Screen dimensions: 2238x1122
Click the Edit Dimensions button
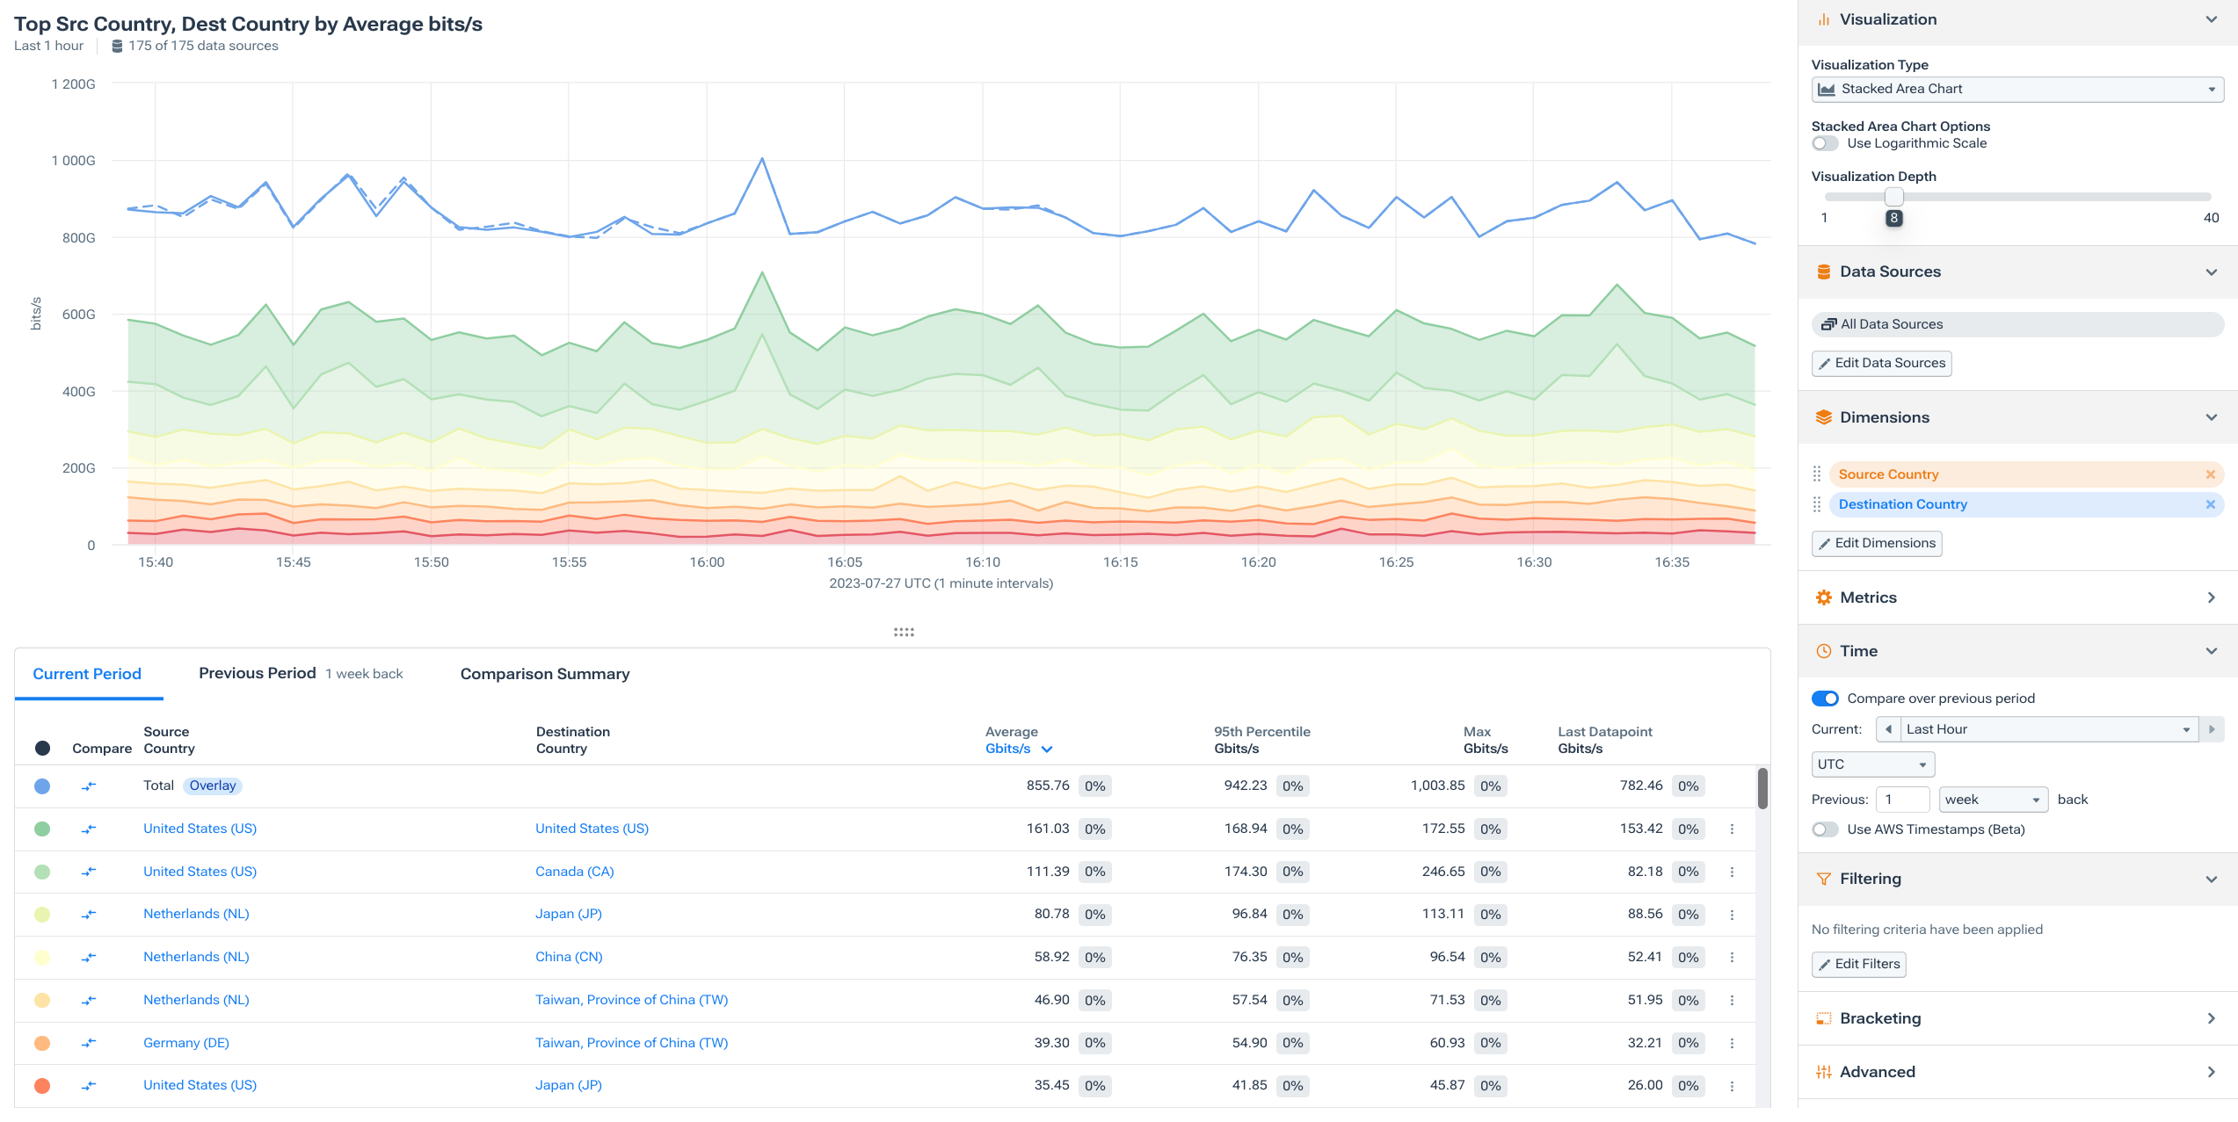coord(1877,543)
